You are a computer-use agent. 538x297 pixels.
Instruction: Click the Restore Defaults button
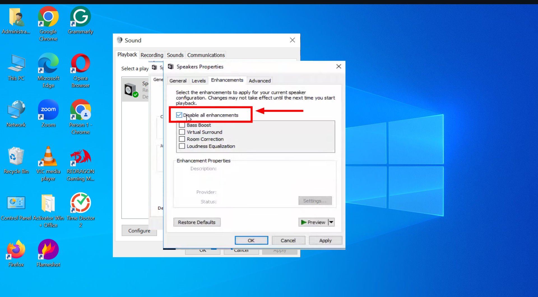pos(197,222)
